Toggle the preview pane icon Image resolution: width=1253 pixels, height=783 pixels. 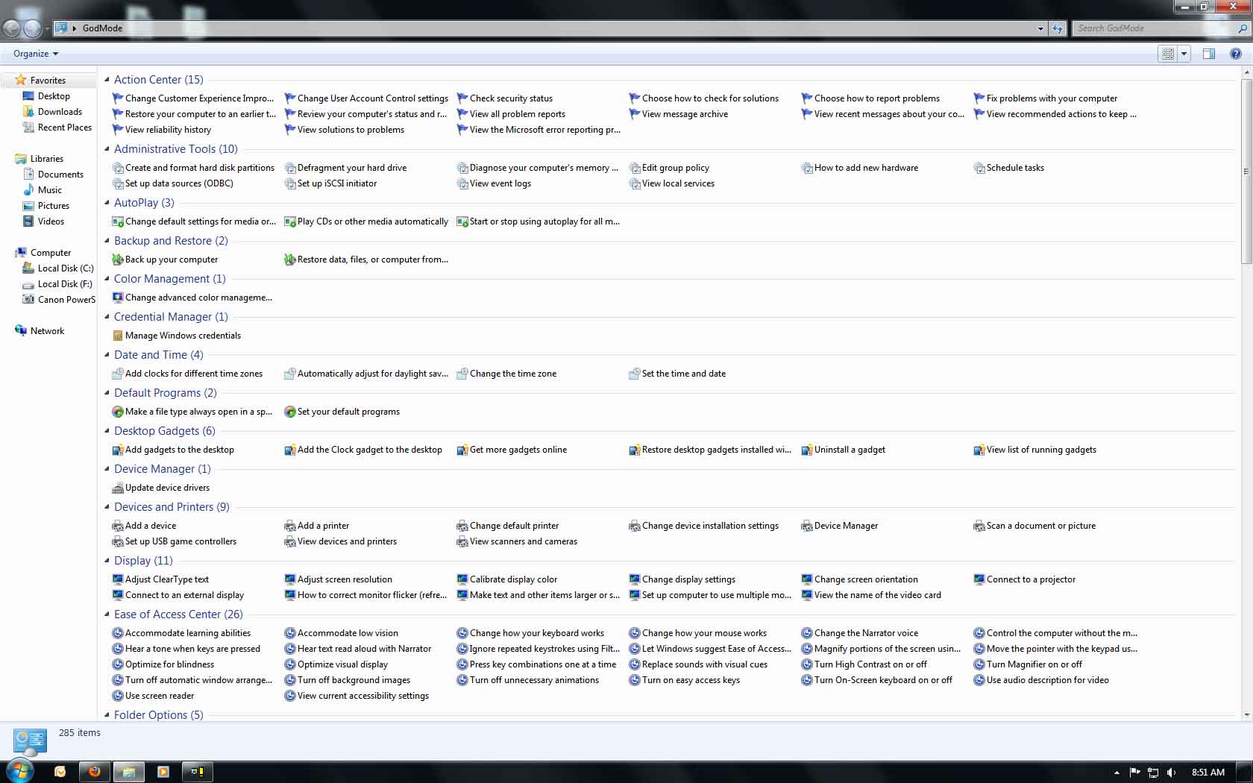tap(1209, 54)
